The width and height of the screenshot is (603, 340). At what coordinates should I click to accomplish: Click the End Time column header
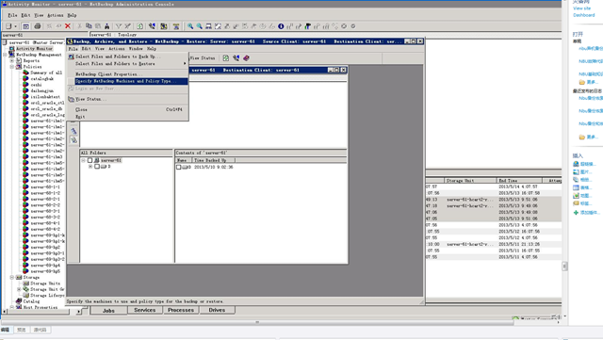coord(519,181)
